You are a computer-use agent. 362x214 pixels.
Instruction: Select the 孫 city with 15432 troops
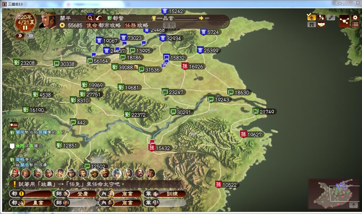coord(160,148)
